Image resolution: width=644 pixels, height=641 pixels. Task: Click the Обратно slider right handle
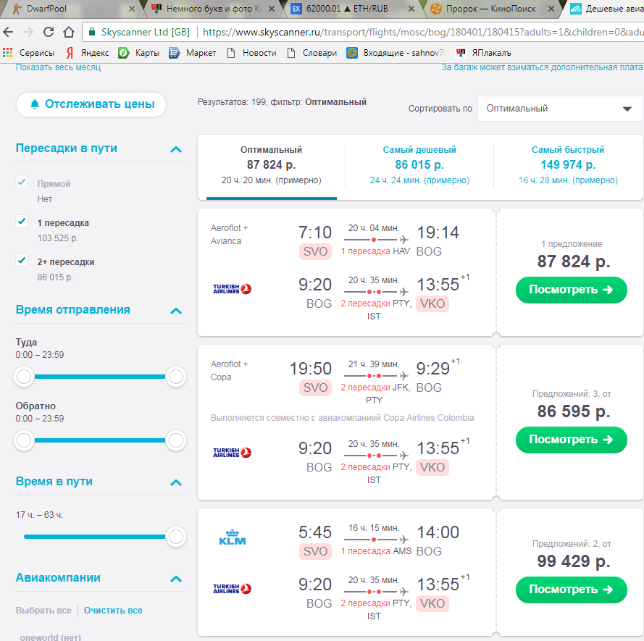click(x=176, y=440)
